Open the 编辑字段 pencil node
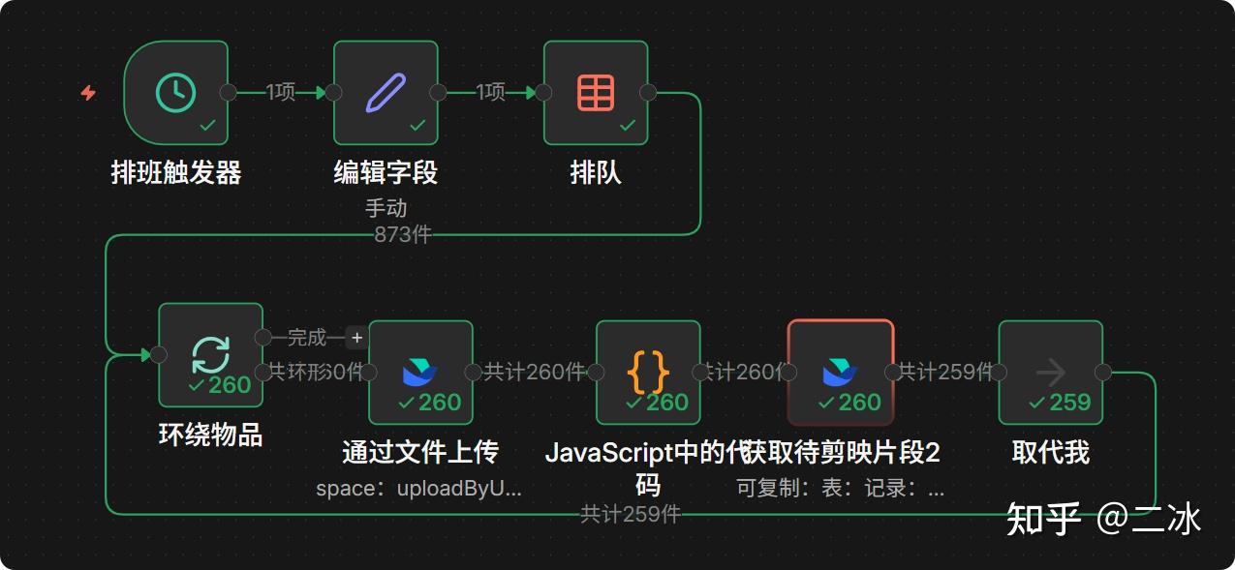The image size is (1235, 570). point(386,93)
